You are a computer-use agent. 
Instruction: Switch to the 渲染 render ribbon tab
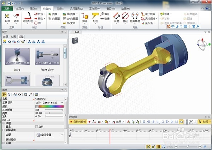coord(34,8)
